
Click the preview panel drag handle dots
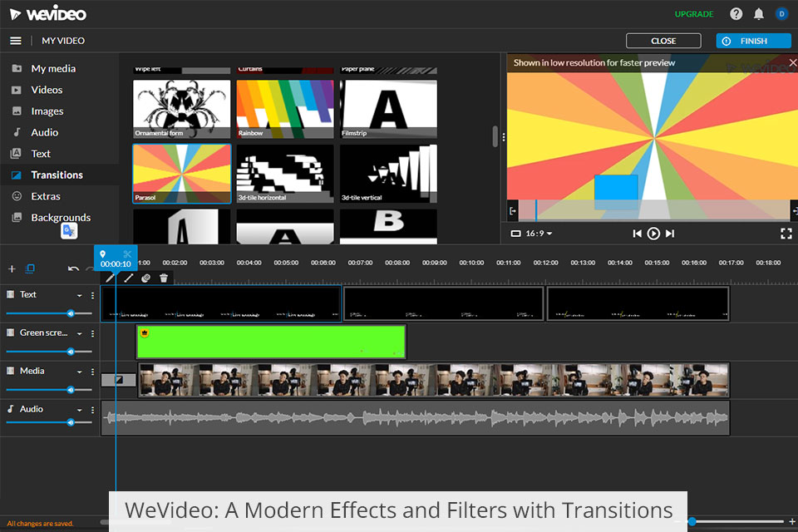(x=504, y=137)
